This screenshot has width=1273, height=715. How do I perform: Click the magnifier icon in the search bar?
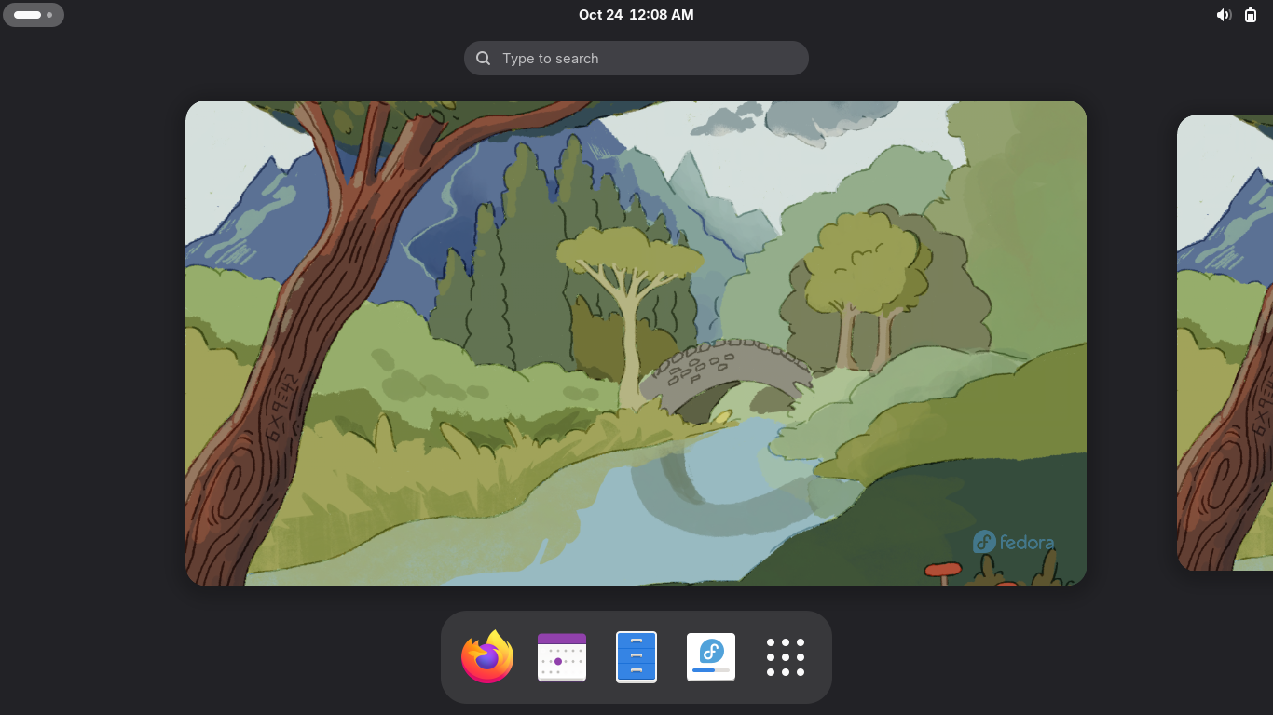(484, 59)
